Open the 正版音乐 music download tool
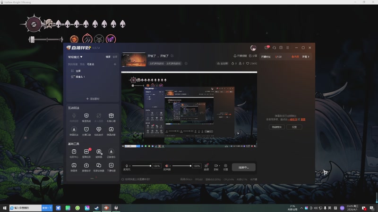 pyautogui.click(x=111, y=153)
